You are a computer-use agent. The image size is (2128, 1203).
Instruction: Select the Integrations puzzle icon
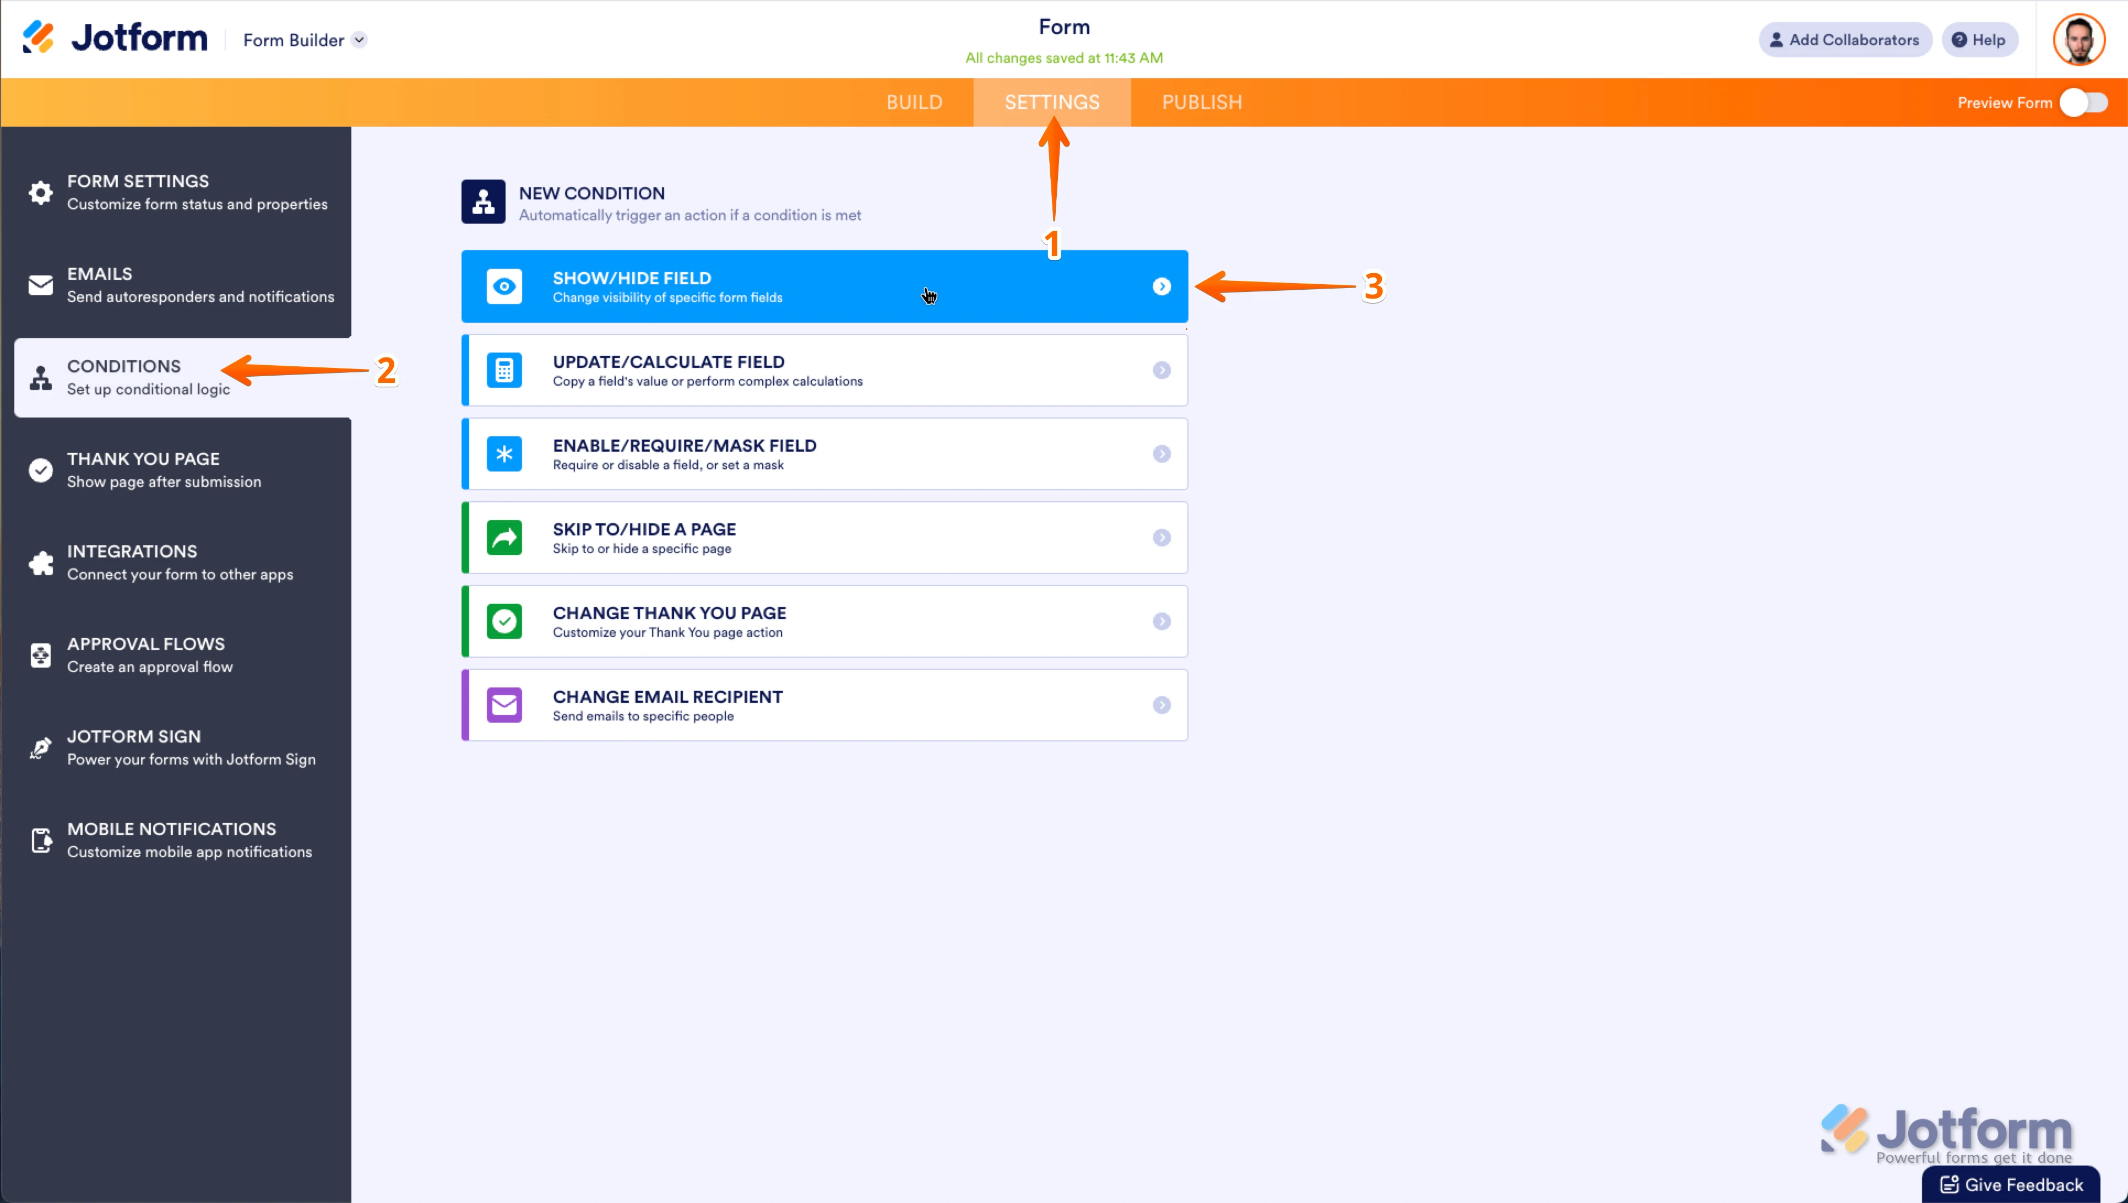41,563
